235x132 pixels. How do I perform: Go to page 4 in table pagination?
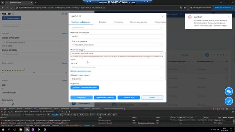[x=223, y=55]
